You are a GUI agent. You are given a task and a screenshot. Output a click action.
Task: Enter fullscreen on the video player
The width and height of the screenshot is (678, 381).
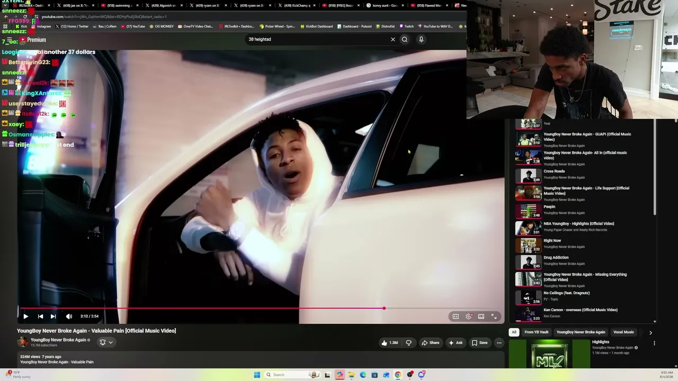point(494,316)
